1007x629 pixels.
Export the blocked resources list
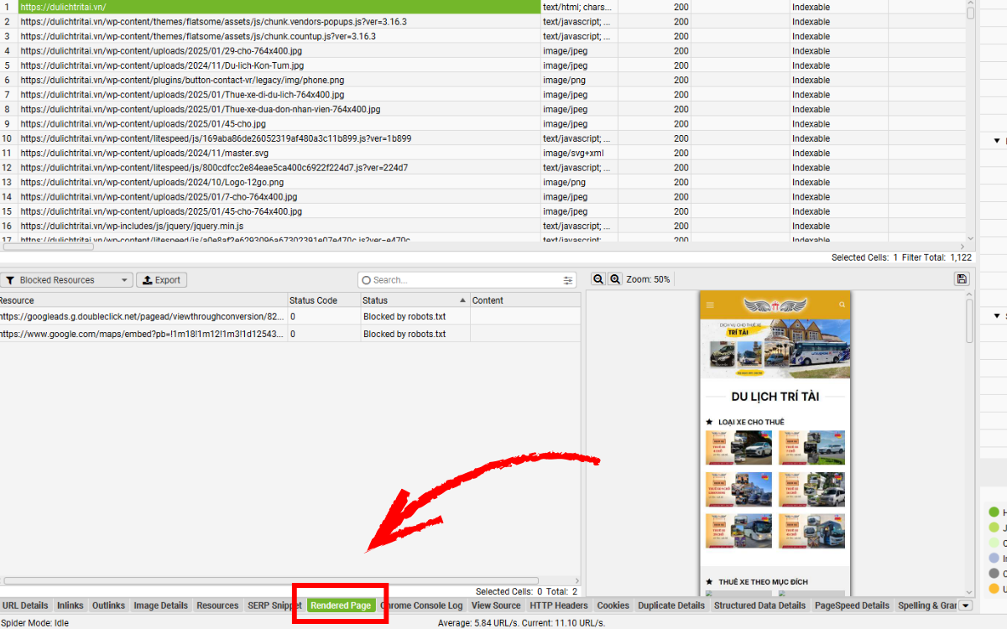pos(161,280)
